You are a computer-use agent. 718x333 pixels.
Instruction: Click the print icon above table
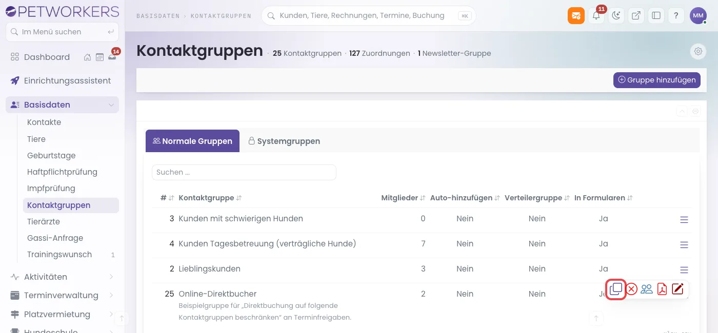(x=696, y=111)
